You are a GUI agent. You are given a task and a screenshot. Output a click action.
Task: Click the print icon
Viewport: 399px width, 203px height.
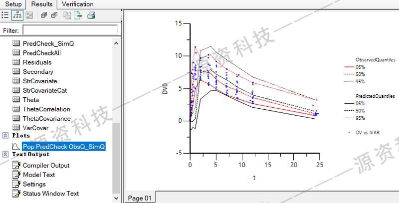tap(91, 15)
